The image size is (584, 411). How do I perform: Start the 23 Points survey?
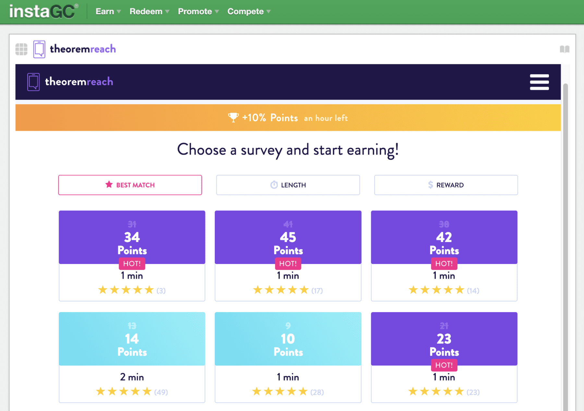[x=444, y=357]
